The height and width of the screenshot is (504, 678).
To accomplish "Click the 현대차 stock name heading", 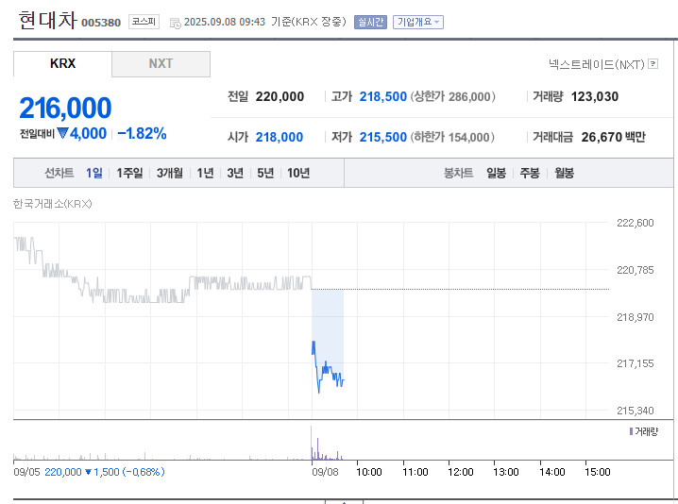I will 47,20.
